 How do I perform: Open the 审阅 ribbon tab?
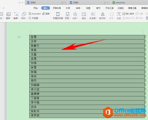click(78, 8)
